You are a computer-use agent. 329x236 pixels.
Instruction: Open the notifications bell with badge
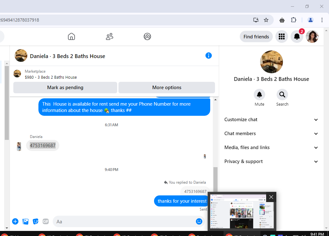[x=297, y=37]
